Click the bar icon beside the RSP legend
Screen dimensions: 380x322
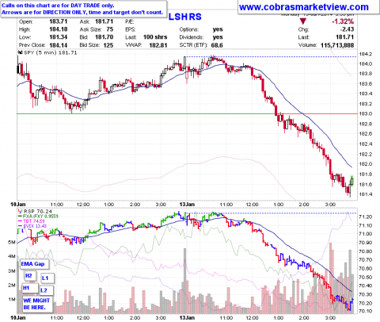point(20,211)
